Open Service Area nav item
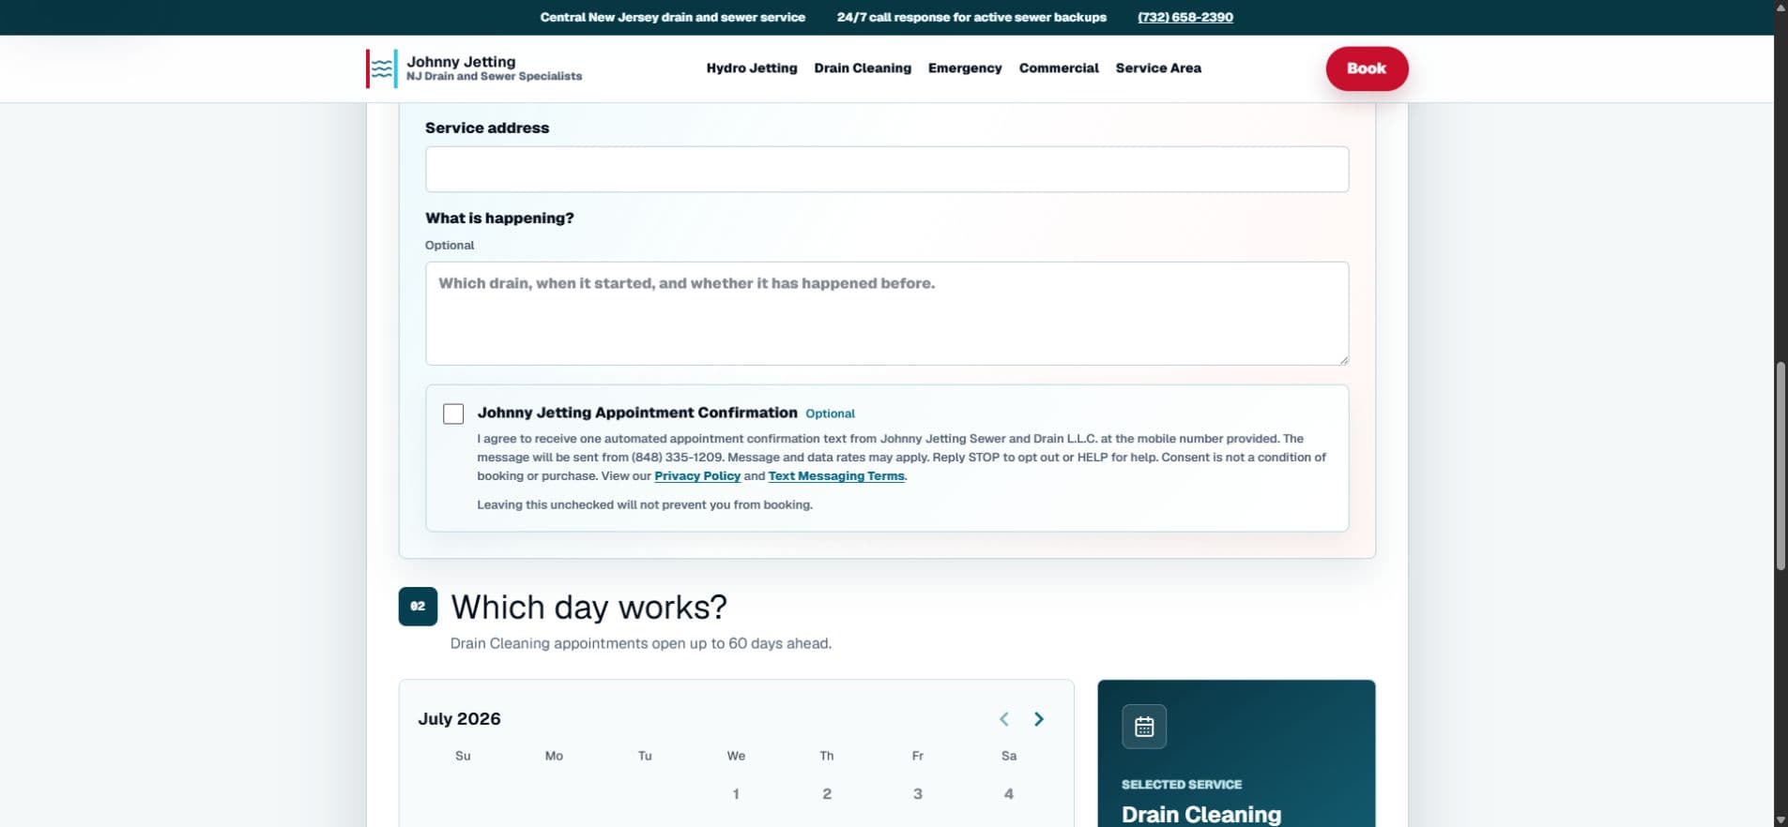 click(x=1158, y=68)
